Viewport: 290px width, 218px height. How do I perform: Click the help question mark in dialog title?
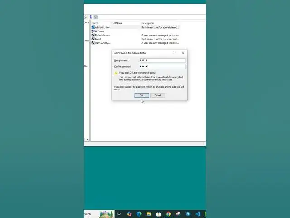[174, 53]
